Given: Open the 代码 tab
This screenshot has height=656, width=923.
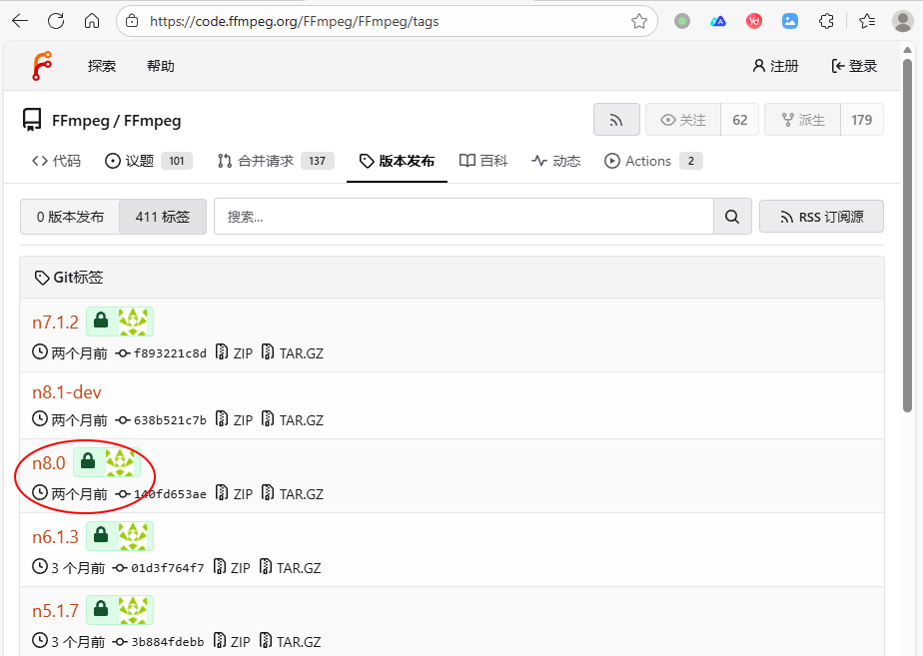Looking at the screenshot, I should (56, 161).
